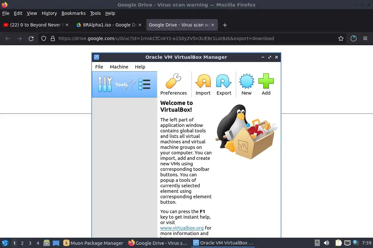Switch to Google Drive Firefox taskbar entry
Viewport: 373px width, 248px height.
pyautogui.click(x=158, y=243)
